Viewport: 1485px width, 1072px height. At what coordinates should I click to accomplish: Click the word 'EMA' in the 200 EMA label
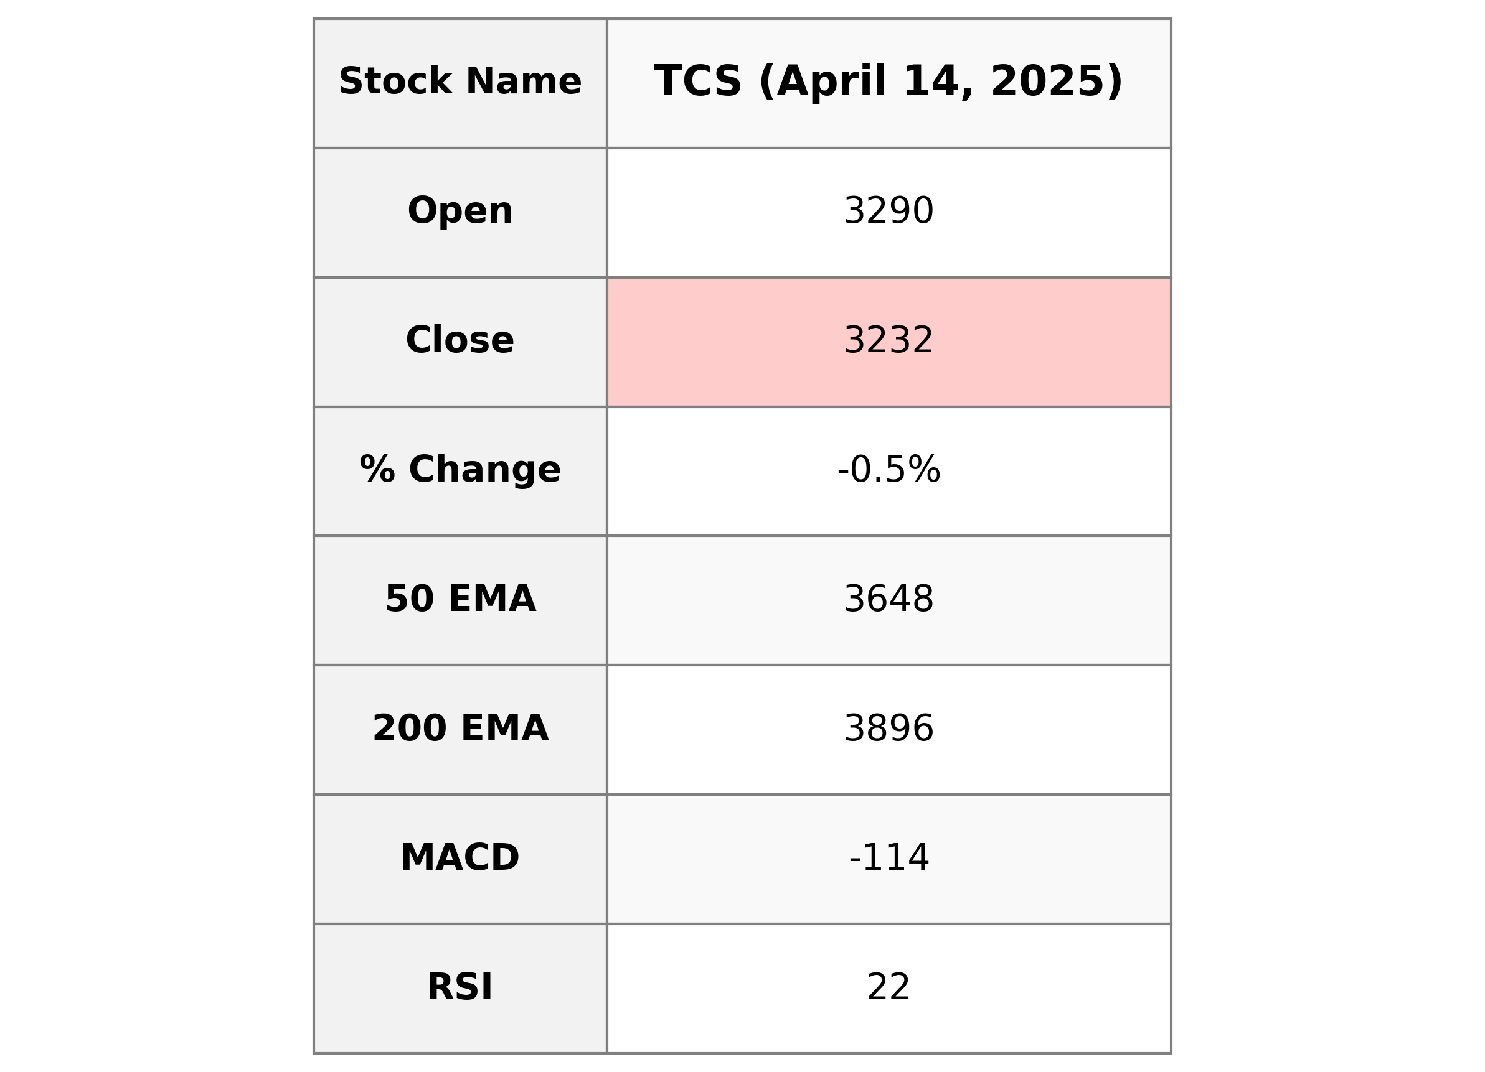[504, 729]
